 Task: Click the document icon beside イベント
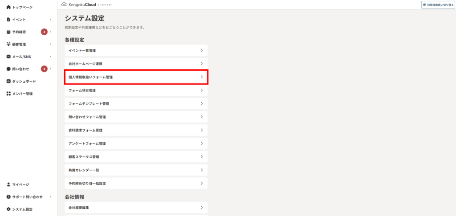click(x=8, y=20)
